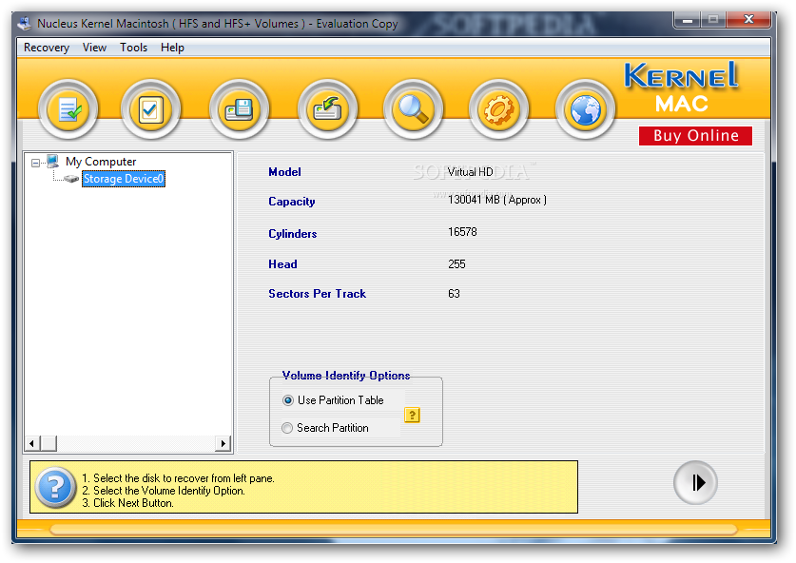
Task: Click the hard drive icon beside Storage Device0
Action: (x=71, y=179)
